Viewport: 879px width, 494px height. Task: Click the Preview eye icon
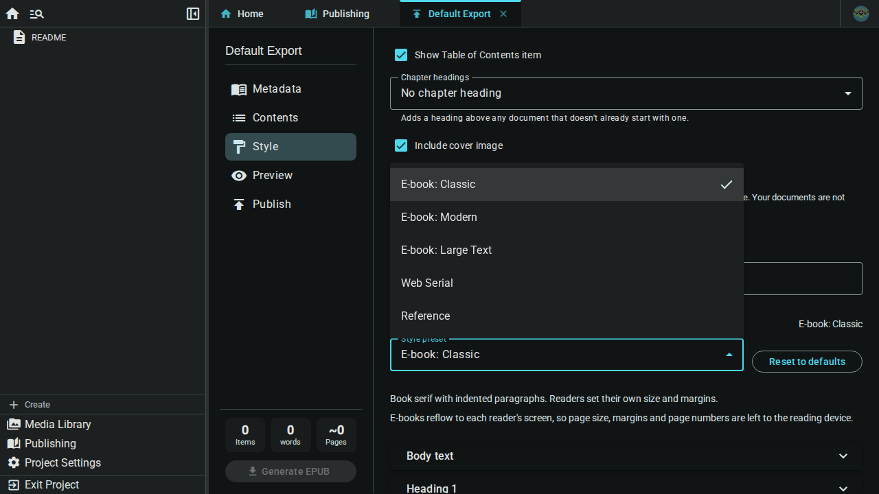239,176
